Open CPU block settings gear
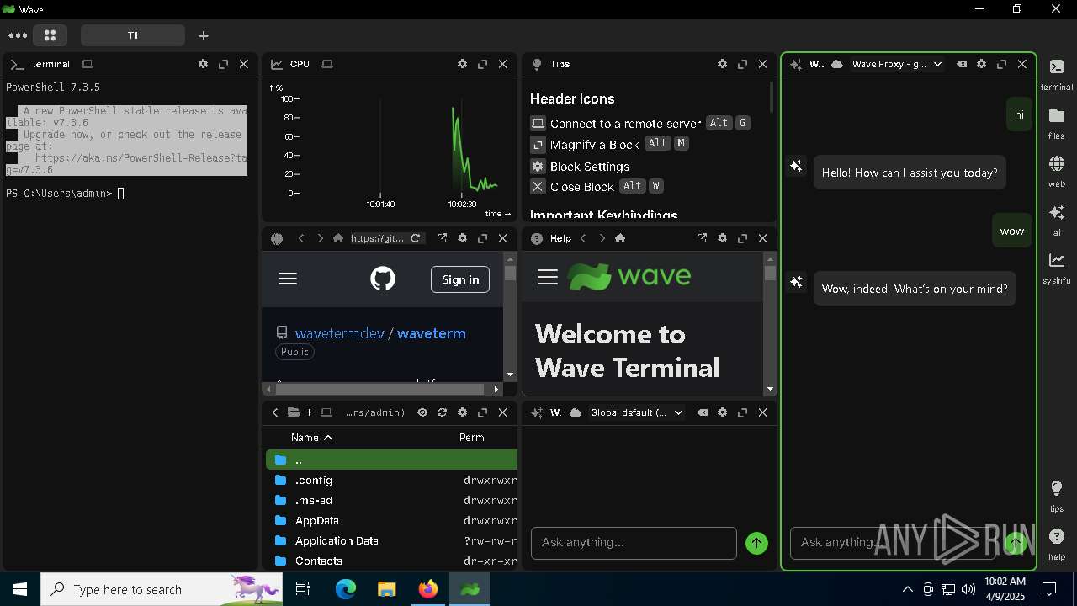1077x606 pixels. 462,64
